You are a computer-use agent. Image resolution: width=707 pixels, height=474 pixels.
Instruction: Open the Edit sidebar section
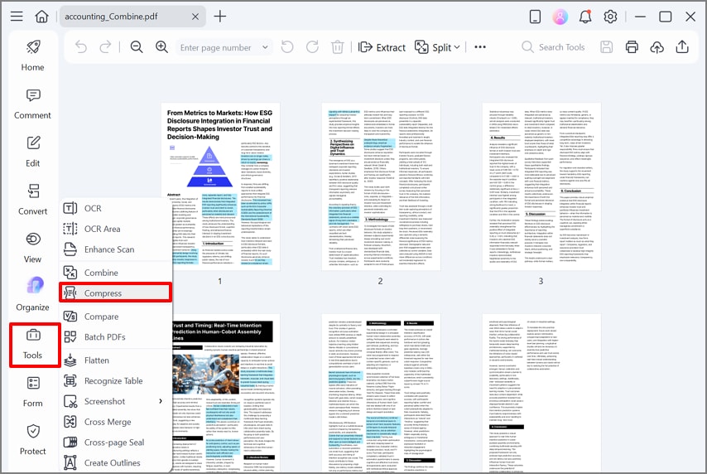(32, 152)
